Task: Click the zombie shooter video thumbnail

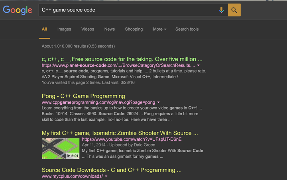Action: point(61,149)
